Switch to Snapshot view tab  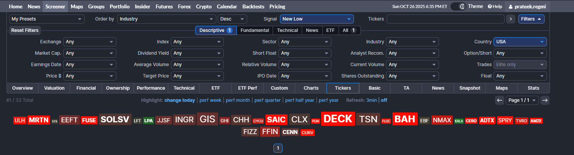tap(470, 88)
